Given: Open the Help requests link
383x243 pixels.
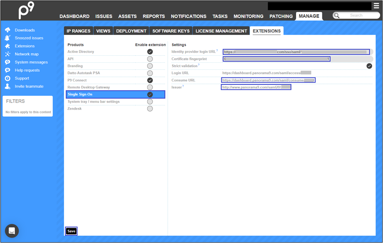Looking at the screenshot, I should [x=27, y=70].
